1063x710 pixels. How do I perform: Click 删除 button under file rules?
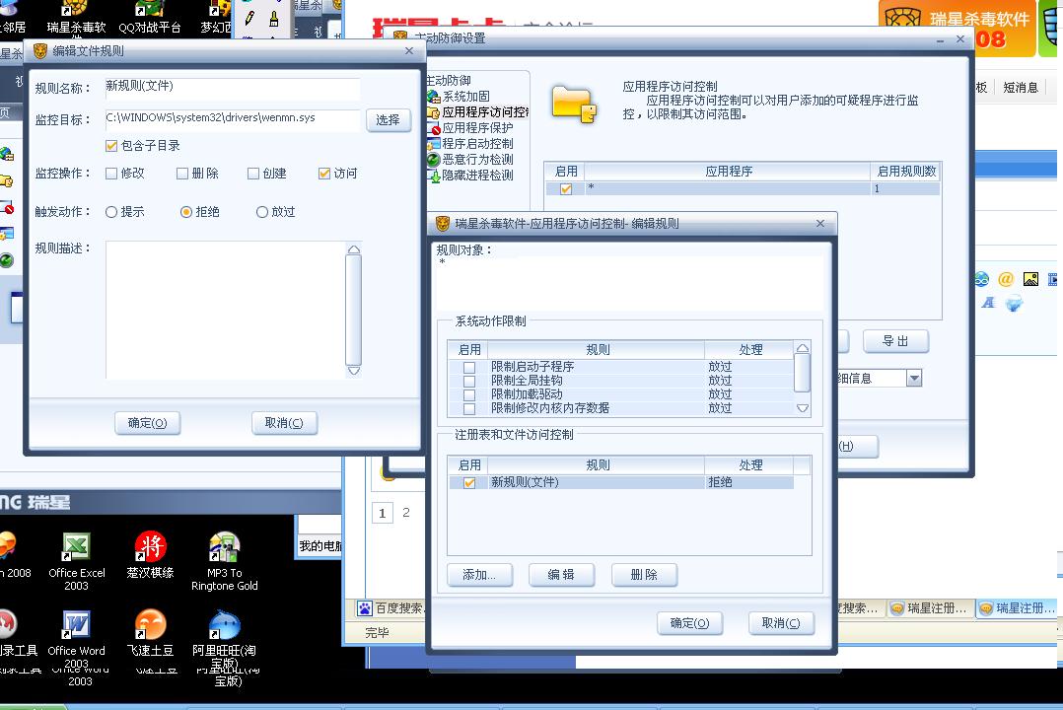644,575
